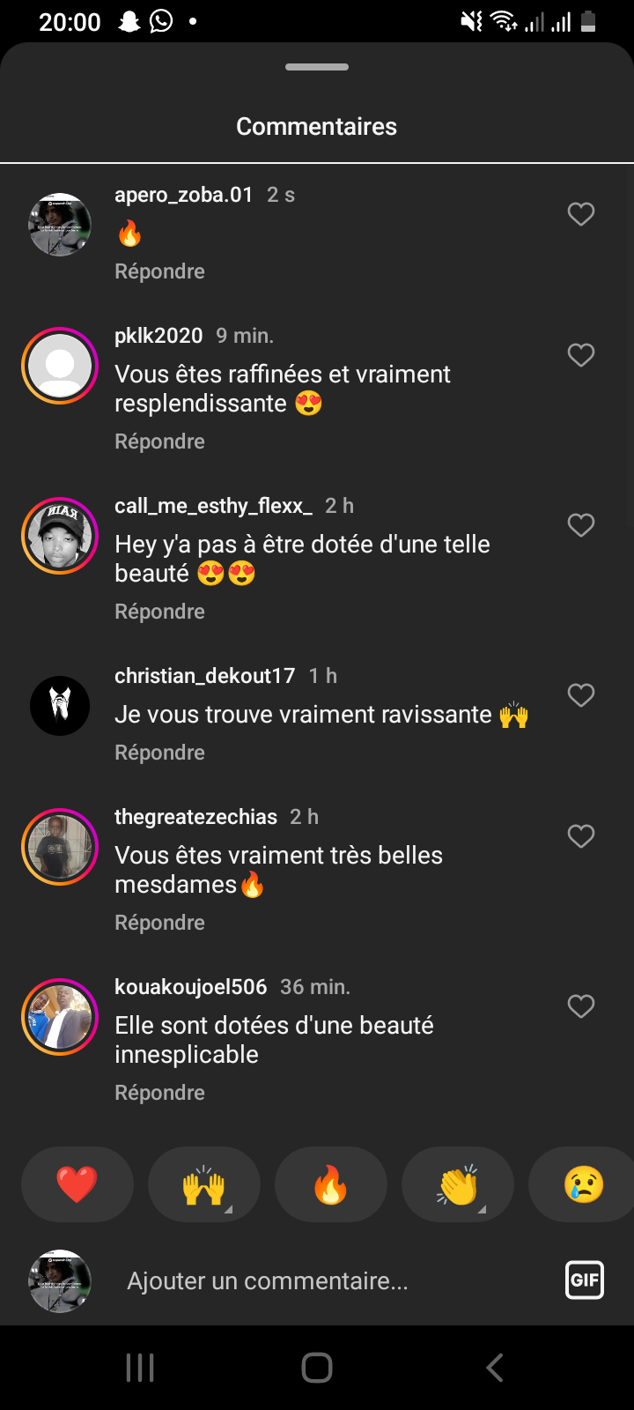The height and width of the screenshot is (1410, 634).
Task: Select the crying face emoji reaction
Action: tap(583, 1184)
